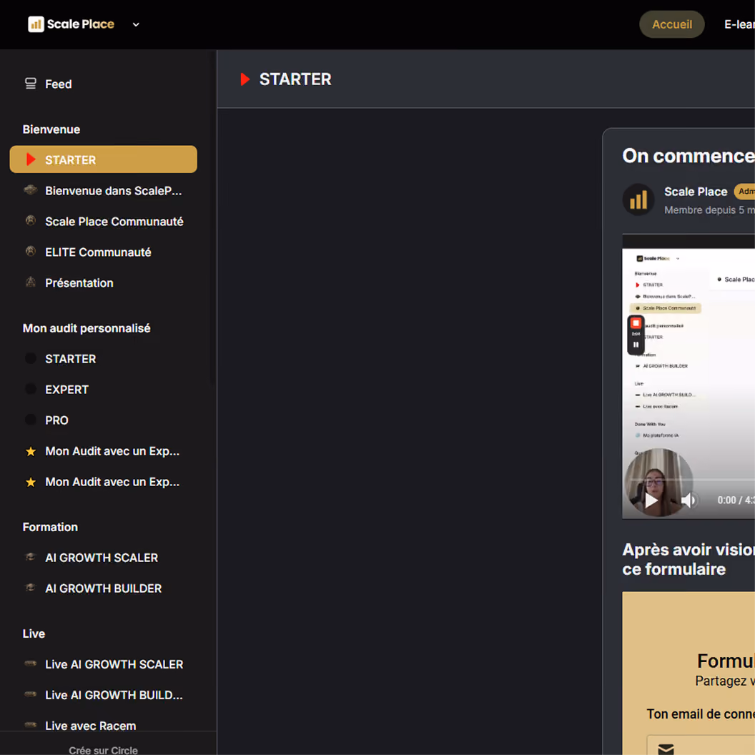Open the Accueil tab

point(671,24)
